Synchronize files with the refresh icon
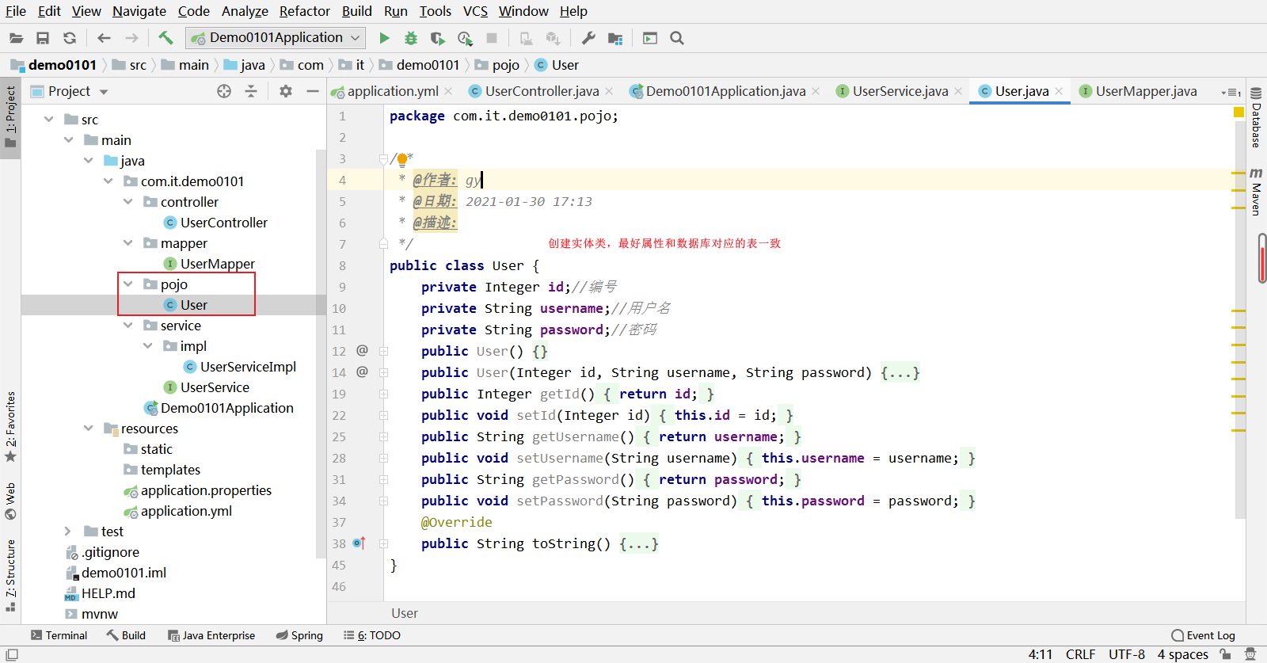Screen dimensions: 1267x663 tap(70, 38)
